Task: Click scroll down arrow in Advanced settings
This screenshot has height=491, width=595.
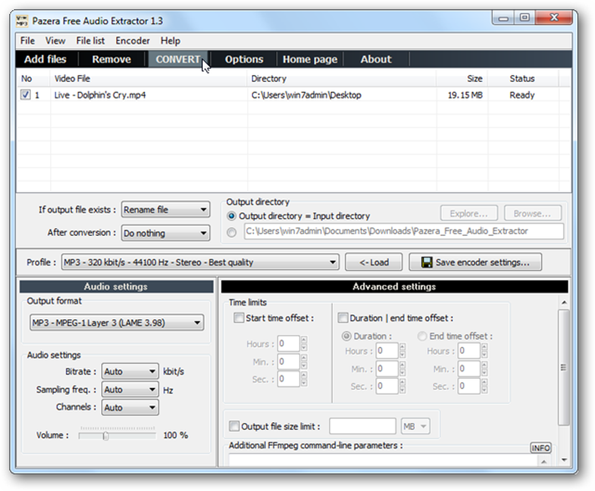Action: [564, 460]
